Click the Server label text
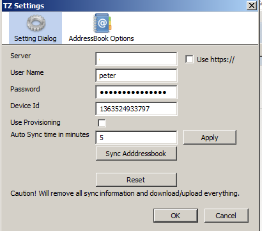This screenshot has width=262, height=231. [x=20, y=56]
